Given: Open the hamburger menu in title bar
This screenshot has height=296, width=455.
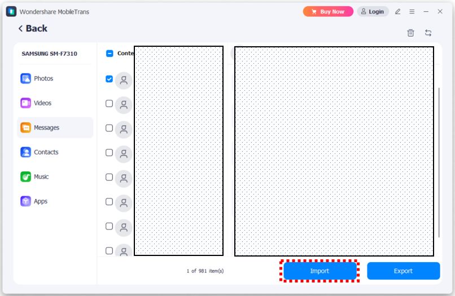Looking at the screenshot, I should click(x=412, y=11).
